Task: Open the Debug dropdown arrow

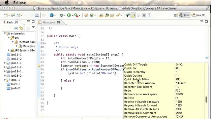Action: coord(65,16)
